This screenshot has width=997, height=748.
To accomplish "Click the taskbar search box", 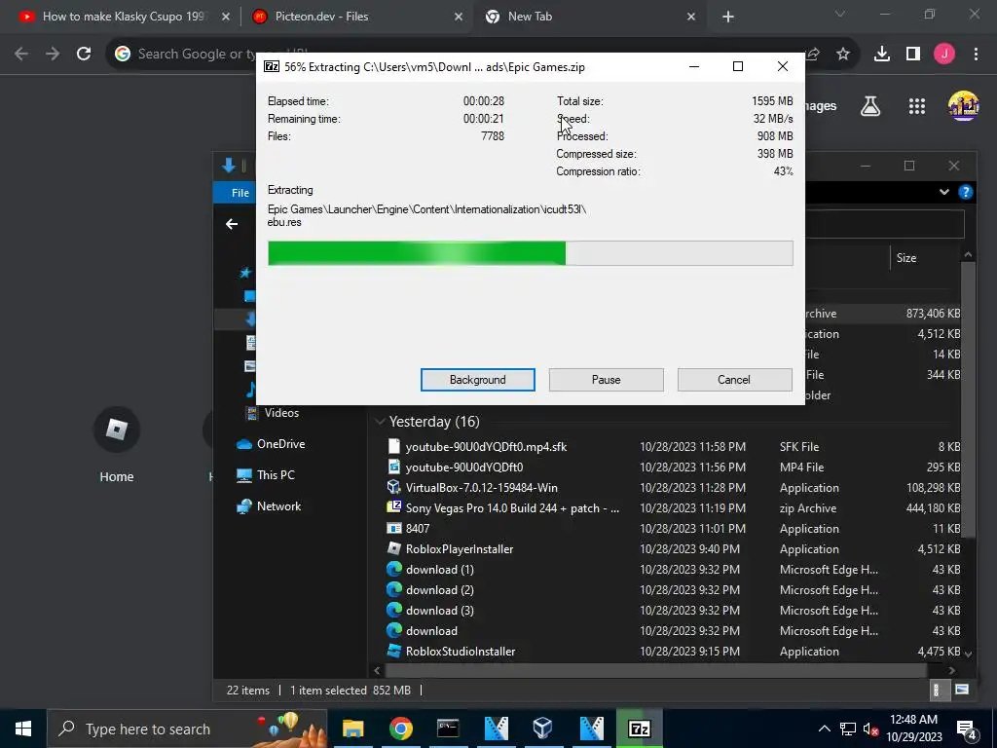I will tap(187, 729).
